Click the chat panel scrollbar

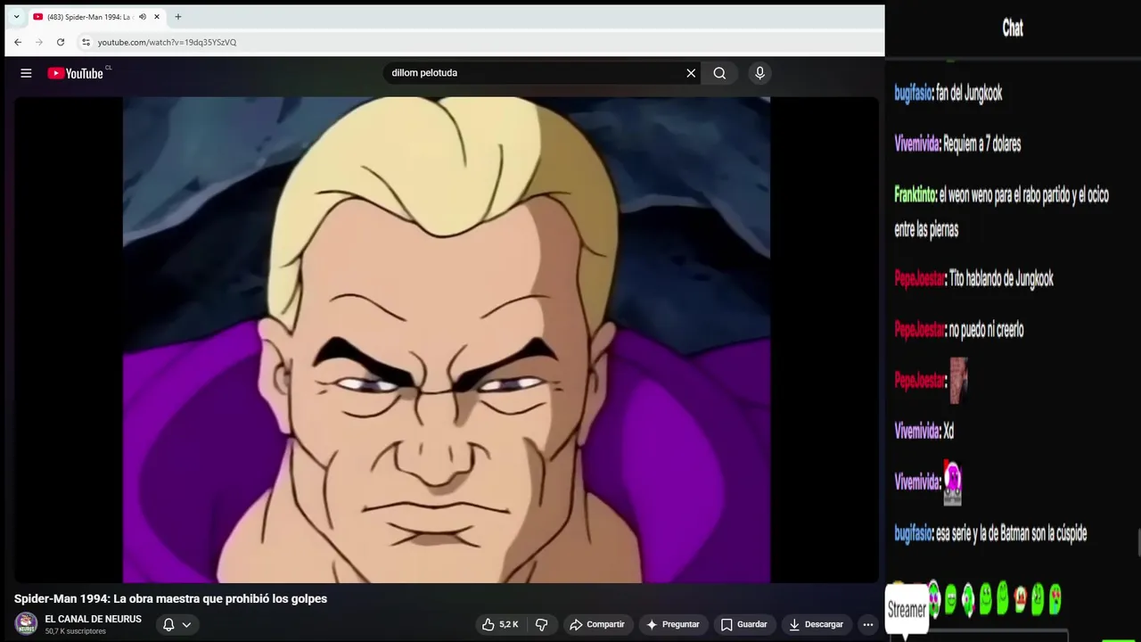point(1137,542)
